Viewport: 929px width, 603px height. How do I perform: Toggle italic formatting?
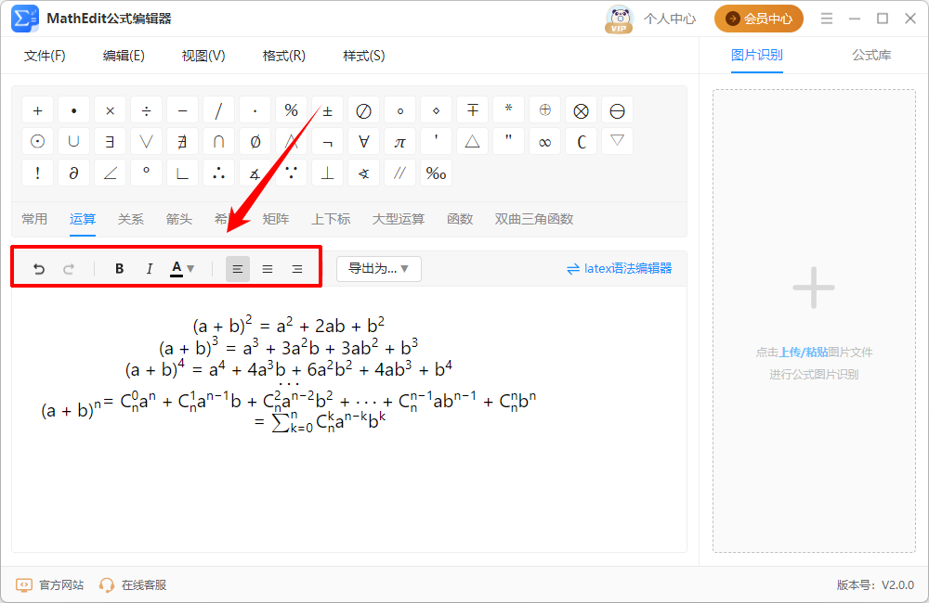[x=150, y=269]
